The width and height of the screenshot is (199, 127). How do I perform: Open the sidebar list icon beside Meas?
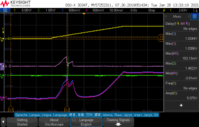[x=195, y=16]
